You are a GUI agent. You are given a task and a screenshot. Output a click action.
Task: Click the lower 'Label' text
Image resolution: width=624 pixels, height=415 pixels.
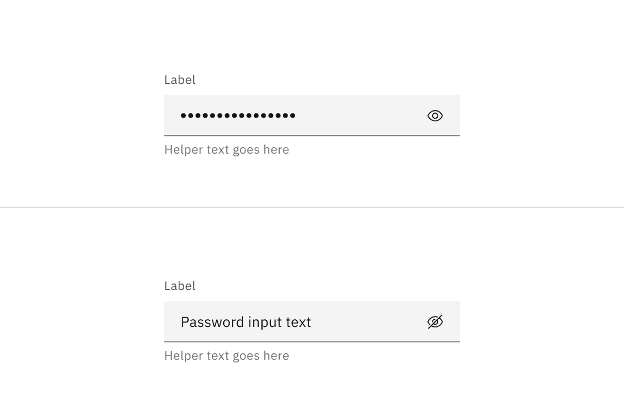coord(179,286)
